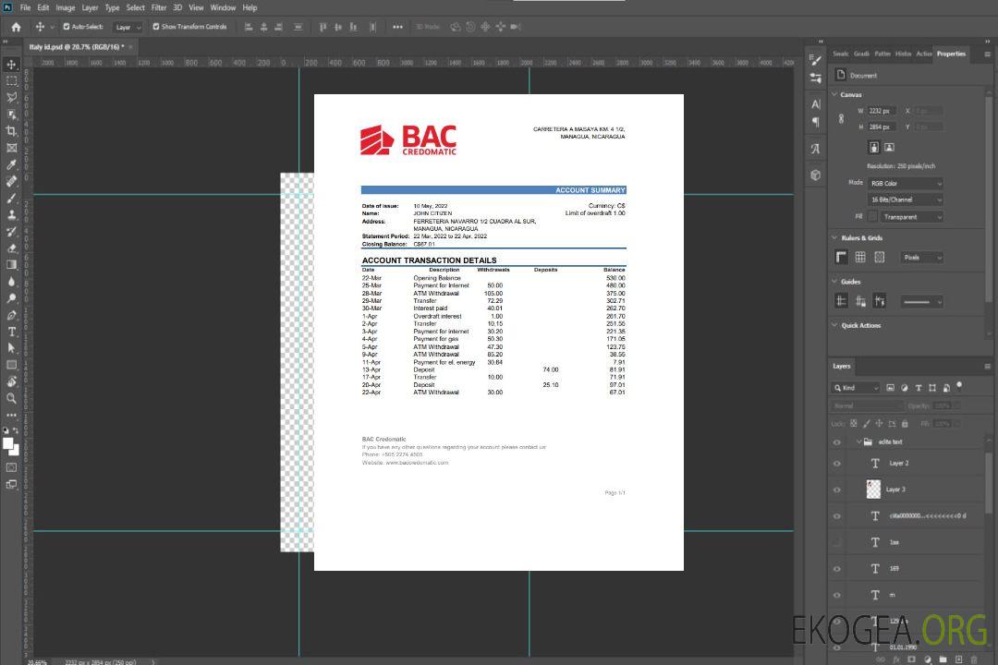The height and width of the screenshot is (665, 998).
Task: Toggle the rulers icon in Rulers & Grids
Action: pyautogui.click(x=842, y=257)
